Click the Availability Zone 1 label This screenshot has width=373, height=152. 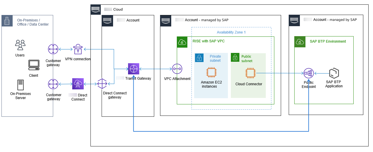point(231,32)
